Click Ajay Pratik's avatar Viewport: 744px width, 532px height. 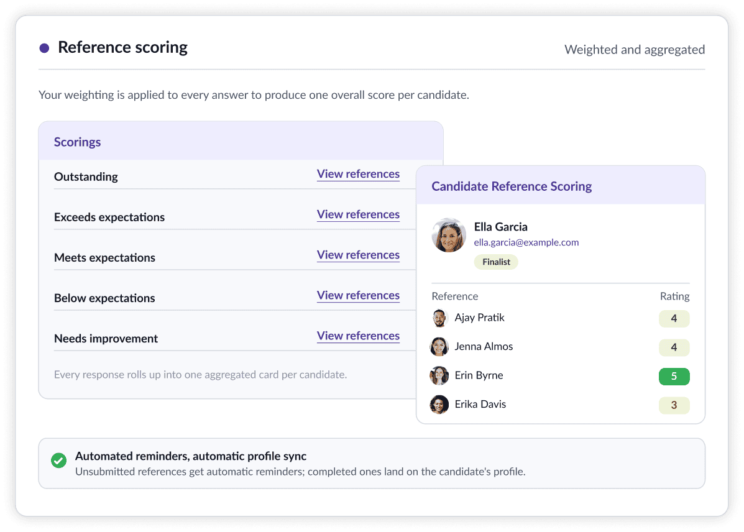[x=439, y=318]
